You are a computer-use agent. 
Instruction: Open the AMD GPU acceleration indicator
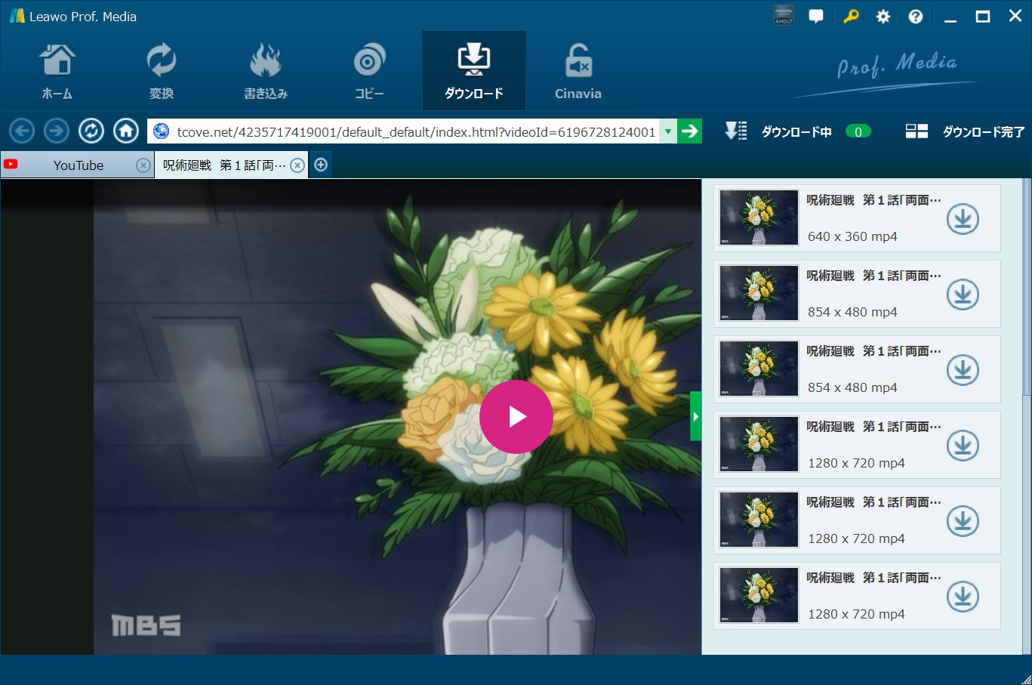(784, 16)
